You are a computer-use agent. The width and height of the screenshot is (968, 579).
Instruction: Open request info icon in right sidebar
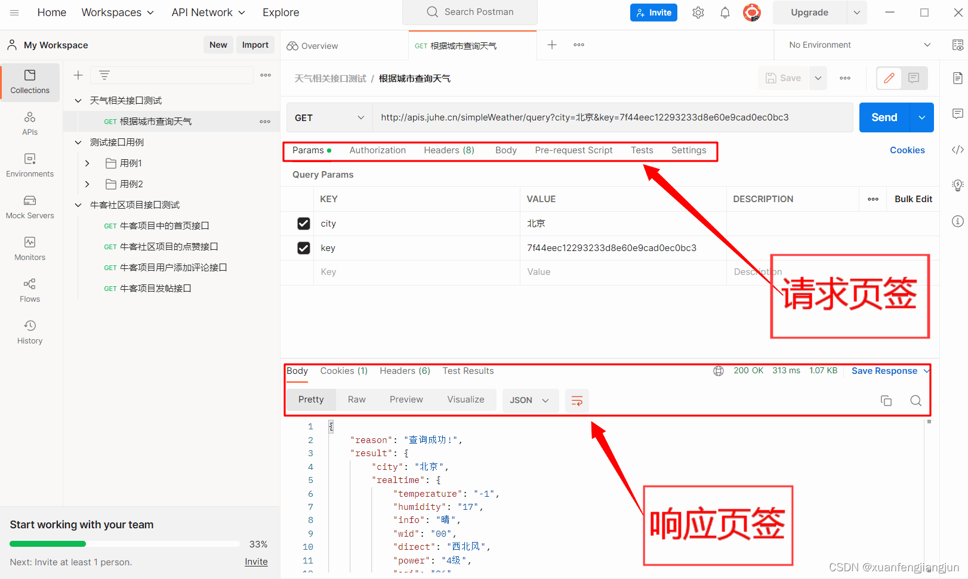(958, 221)
